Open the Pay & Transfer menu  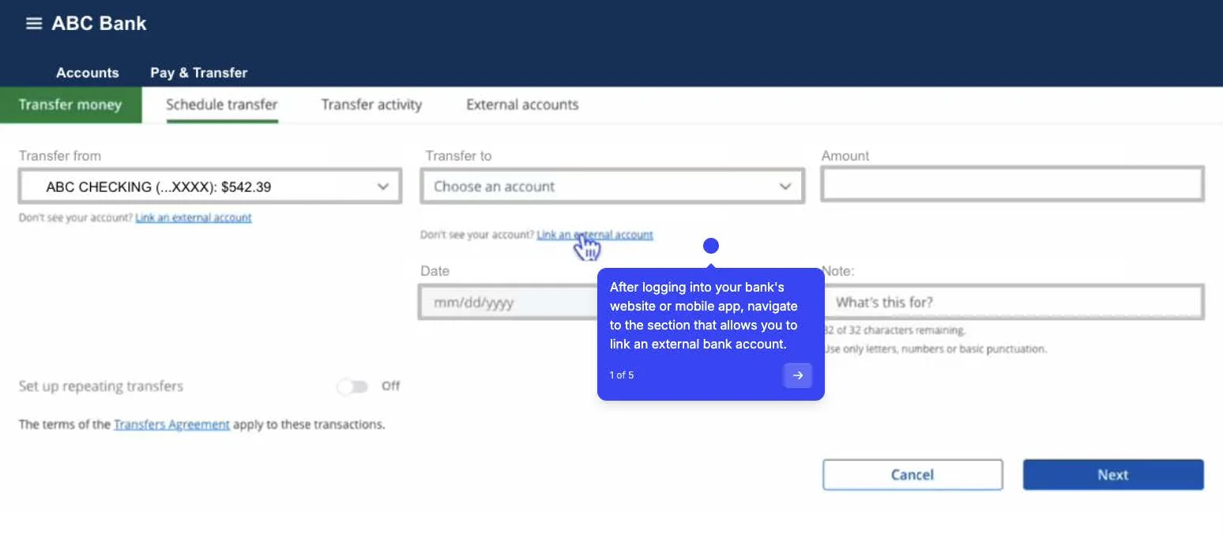tap(199, 73)
